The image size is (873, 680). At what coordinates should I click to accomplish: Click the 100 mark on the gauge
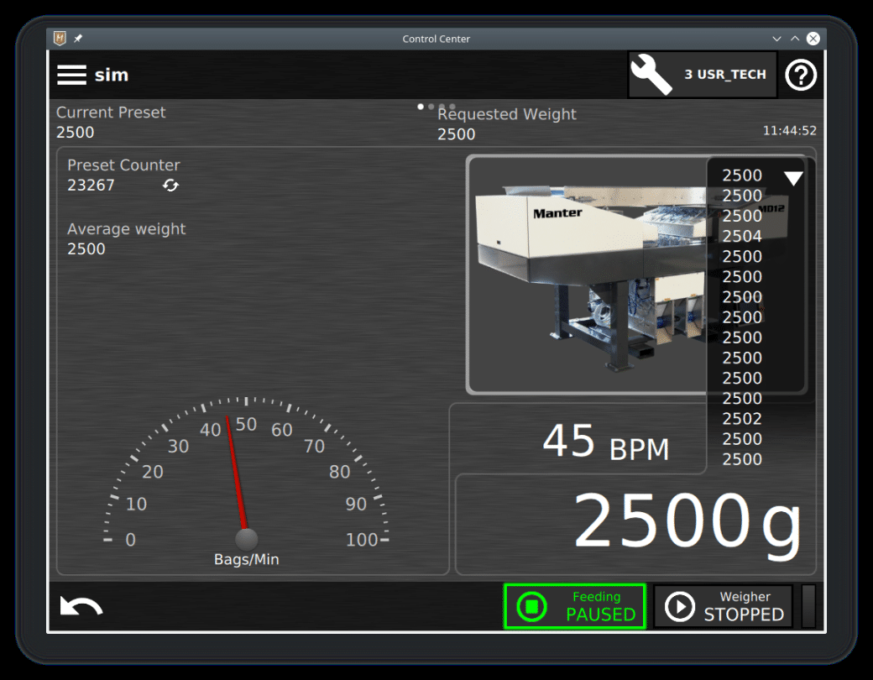[x=362, y=540]
